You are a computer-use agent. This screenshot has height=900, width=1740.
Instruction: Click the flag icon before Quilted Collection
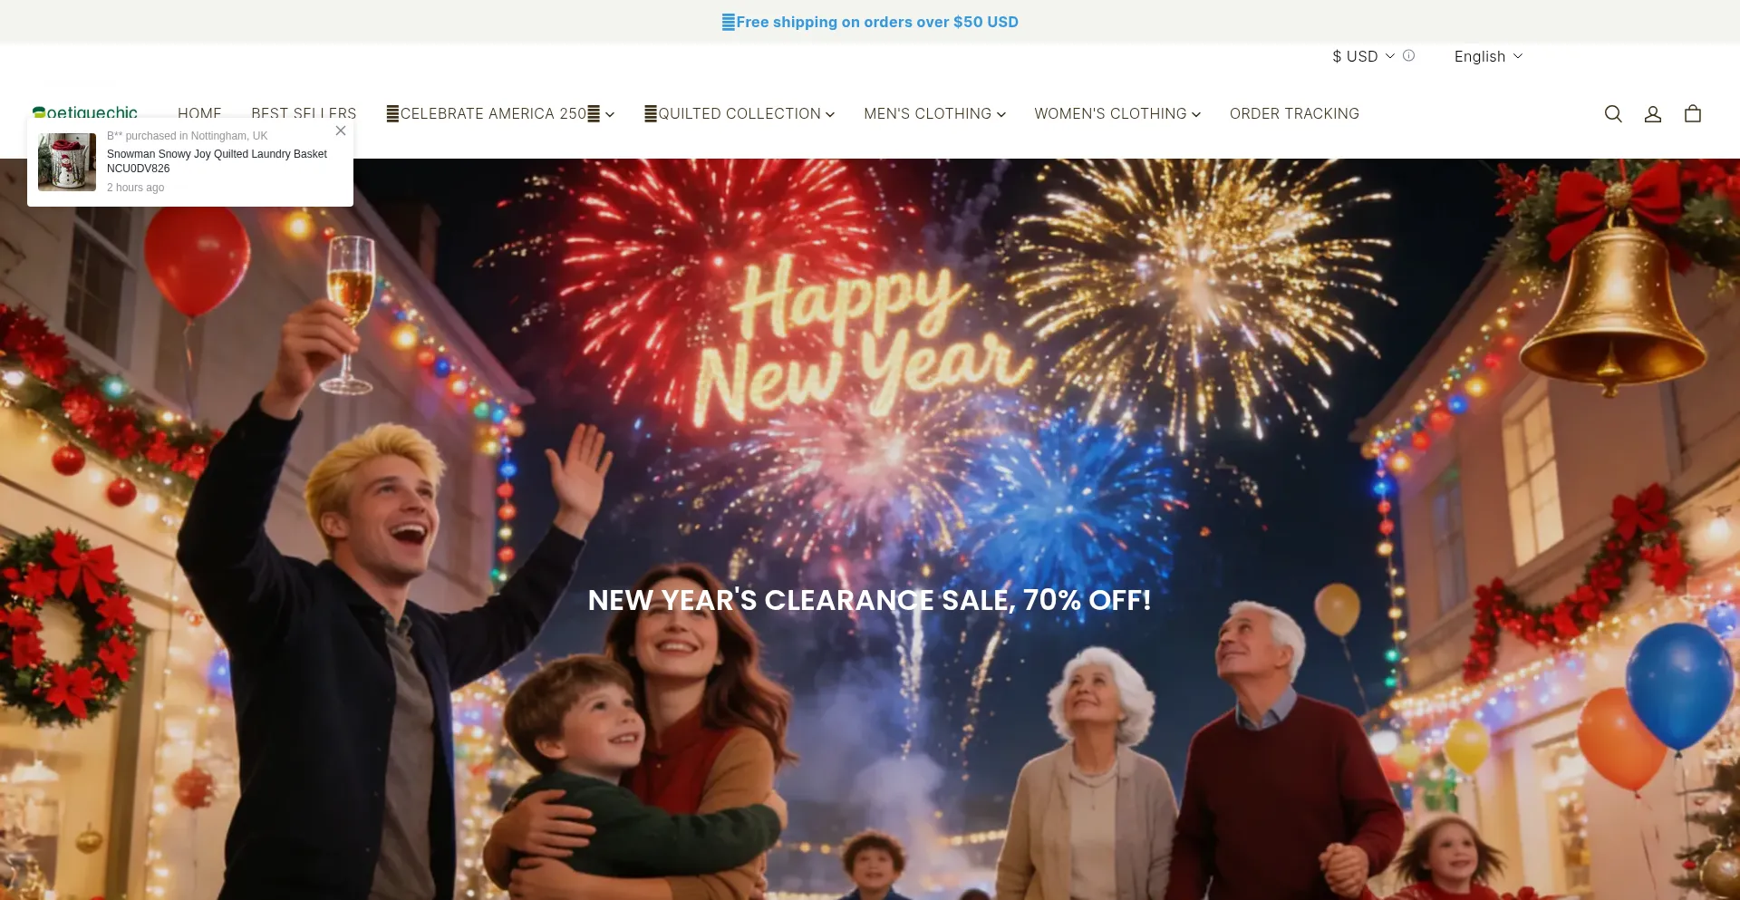pos(651,113)
